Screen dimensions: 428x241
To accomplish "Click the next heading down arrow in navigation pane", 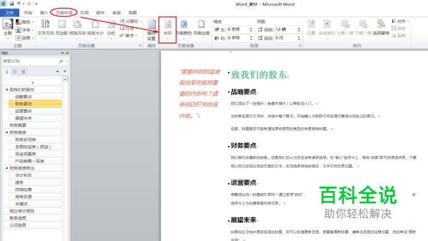I will pyautogui.click(x=65, y=71).
